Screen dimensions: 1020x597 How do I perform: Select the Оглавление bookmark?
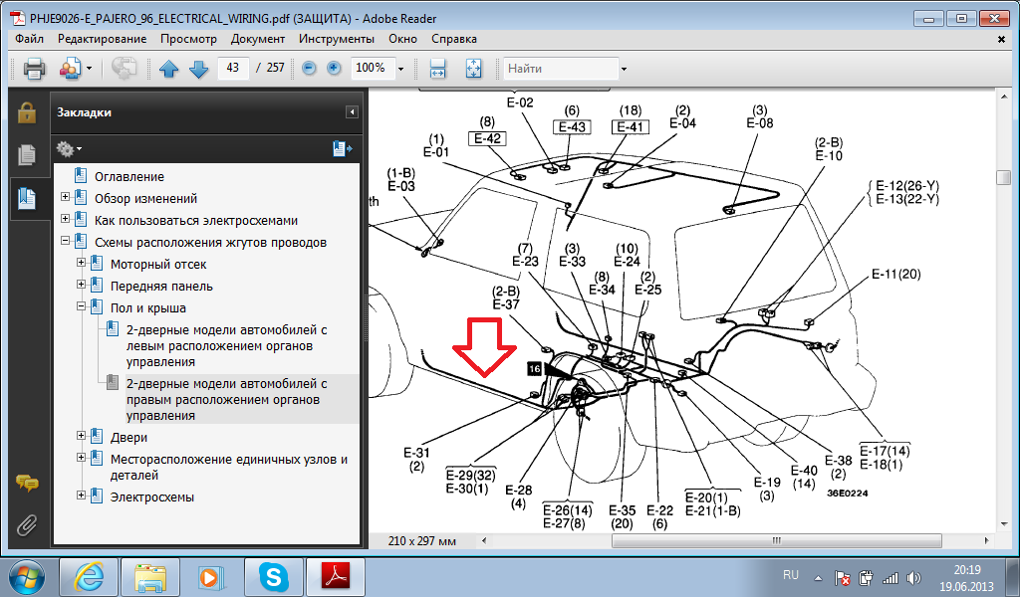128,176
